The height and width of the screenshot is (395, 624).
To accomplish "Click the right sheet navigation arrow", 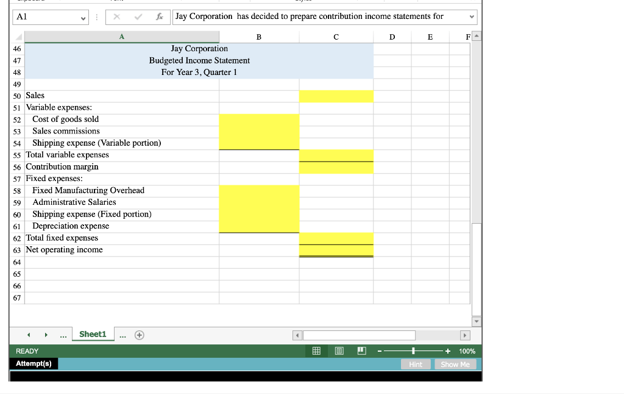I will pyautogui.click(x=48, y=334).
